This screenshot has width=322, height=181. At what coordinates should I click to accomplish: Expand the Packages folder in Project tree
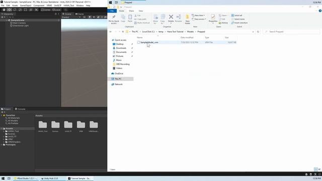(x=2, y=145)
